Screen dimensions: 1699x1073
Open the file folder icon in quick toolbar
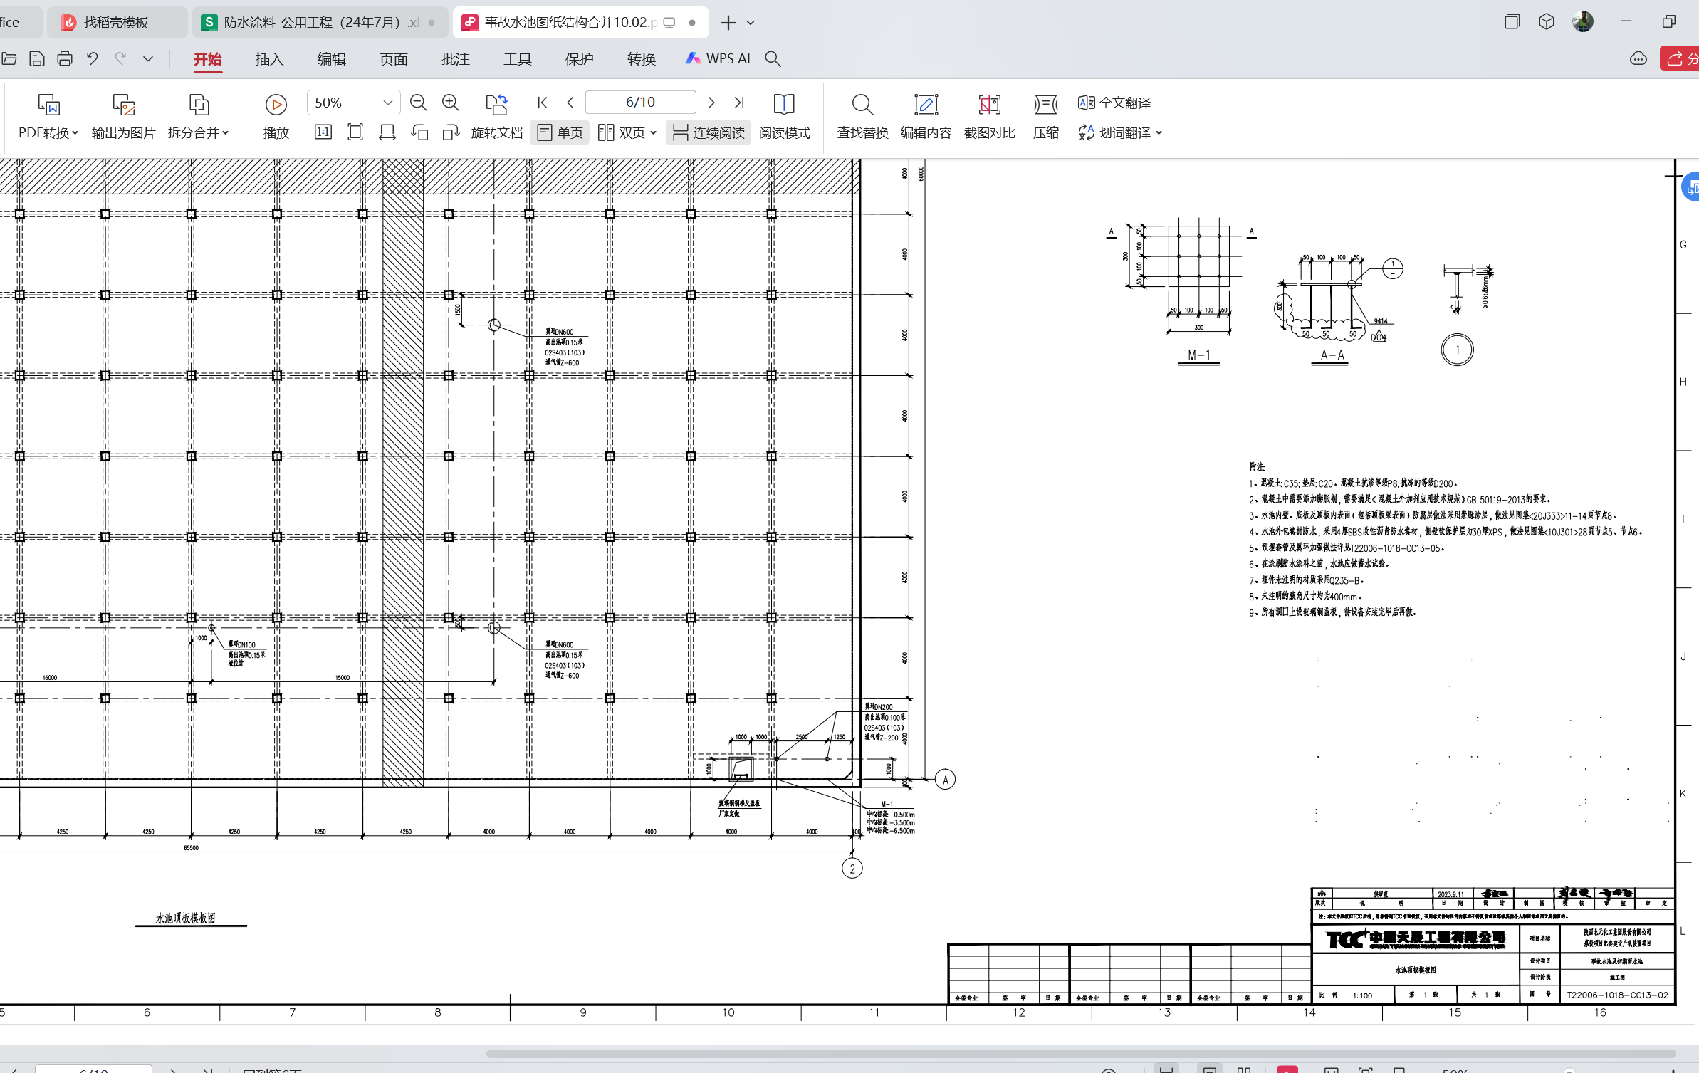[x=9, y=59]
